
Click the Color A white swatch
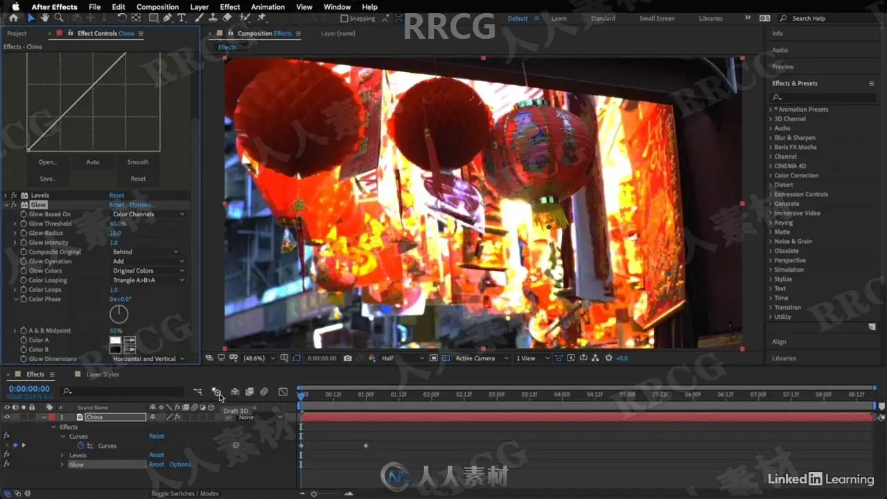pyautogui.click(x=116, y=340)
